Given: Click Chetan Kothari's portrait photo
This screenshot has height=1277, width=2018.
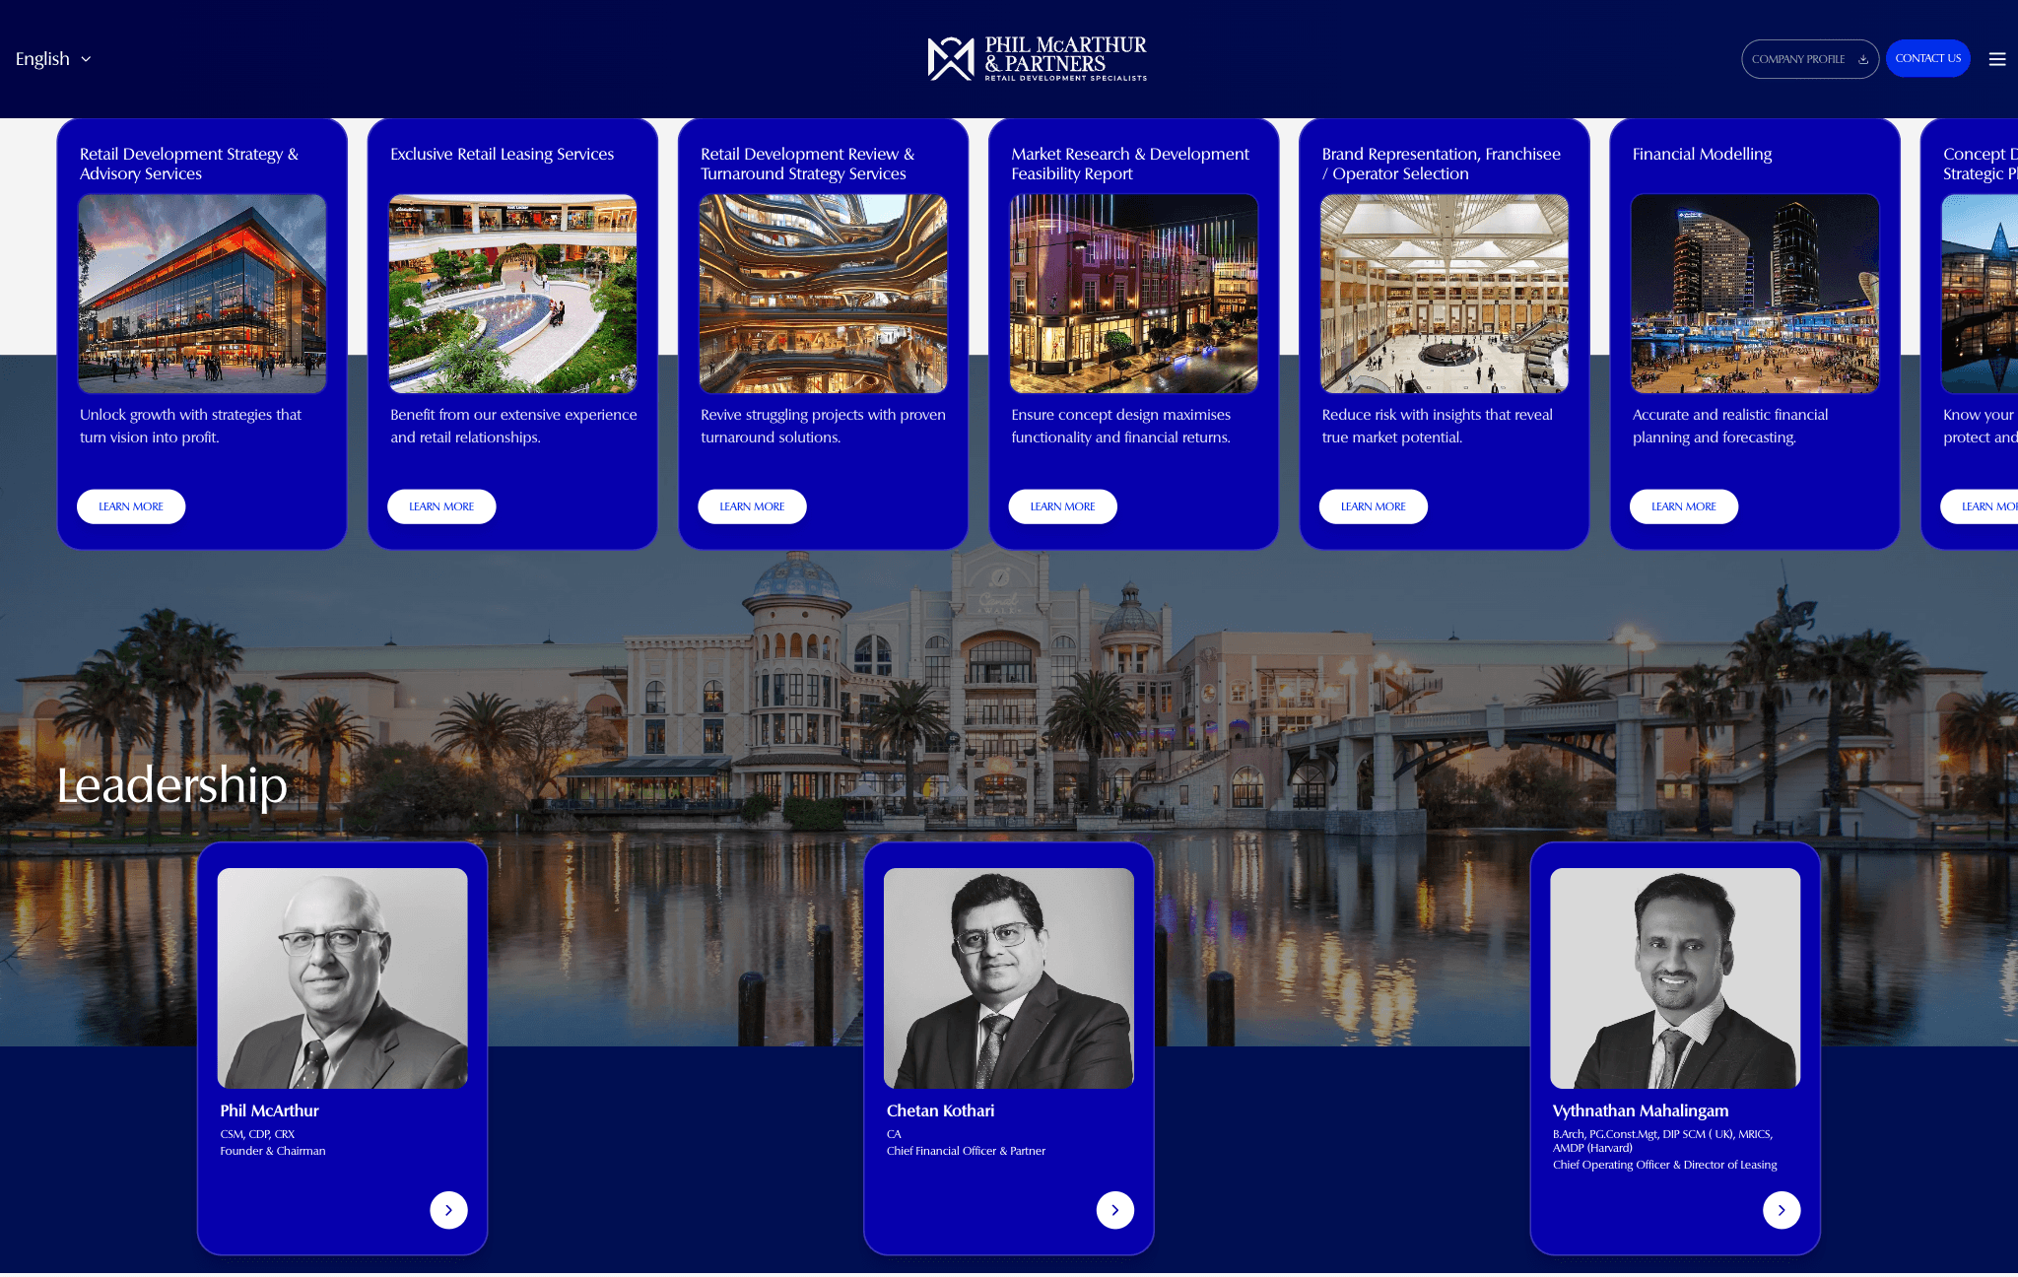Looking at the screenshot, I should [1008, 977].
